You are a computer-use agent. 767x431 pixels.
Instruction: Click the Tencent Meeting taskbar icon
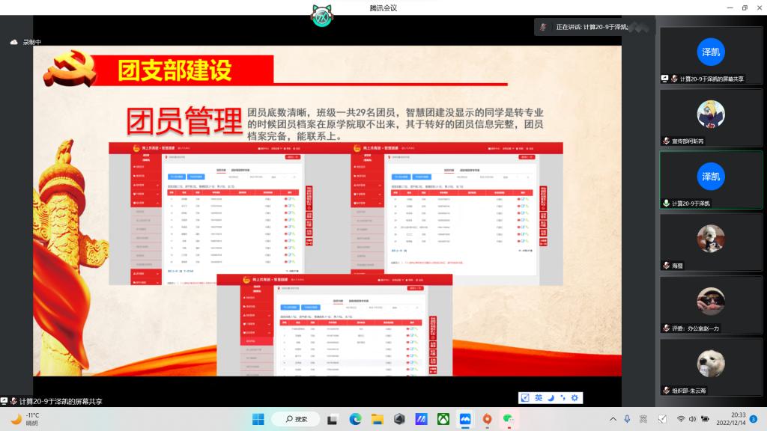point(465,419)
